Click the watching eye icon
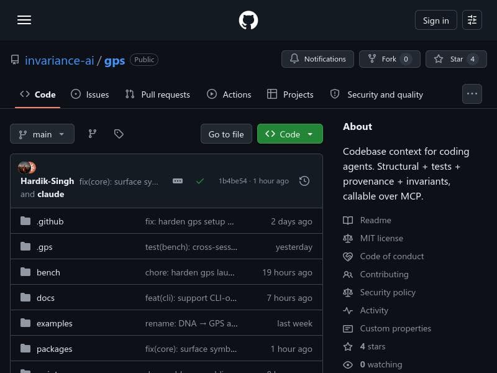Screen dimensions: 497x373 coord(348,365)
